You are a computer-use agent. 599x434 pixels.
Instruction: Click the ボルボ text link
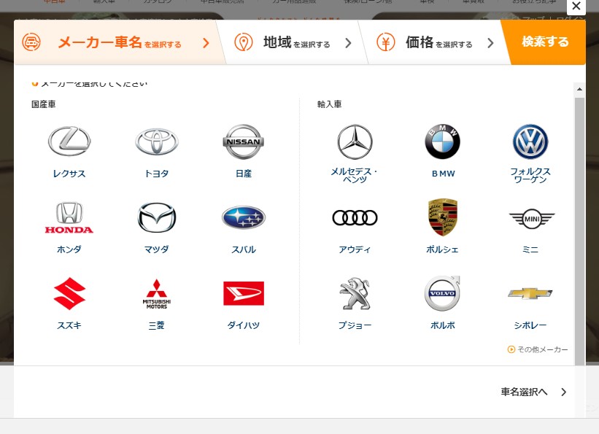pyautogui.click(x=442, y=325)
